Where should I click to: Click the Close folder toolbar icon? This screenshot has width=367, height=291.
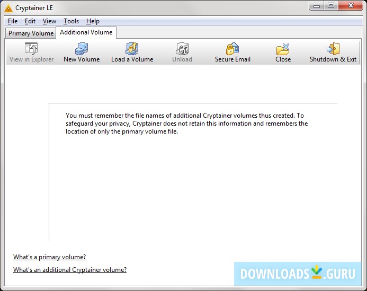[283, 49]
